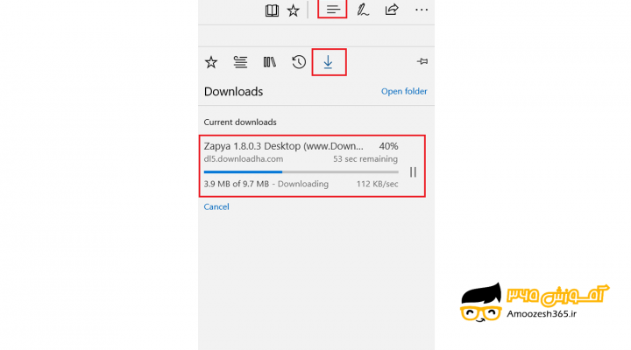Viewport: 631px width, 350px height.
Task: Click the Downloads heading
Action: point(233,92)
